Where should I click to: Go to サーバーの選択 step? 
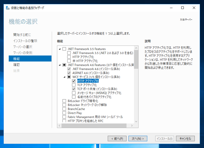point(22,47)
